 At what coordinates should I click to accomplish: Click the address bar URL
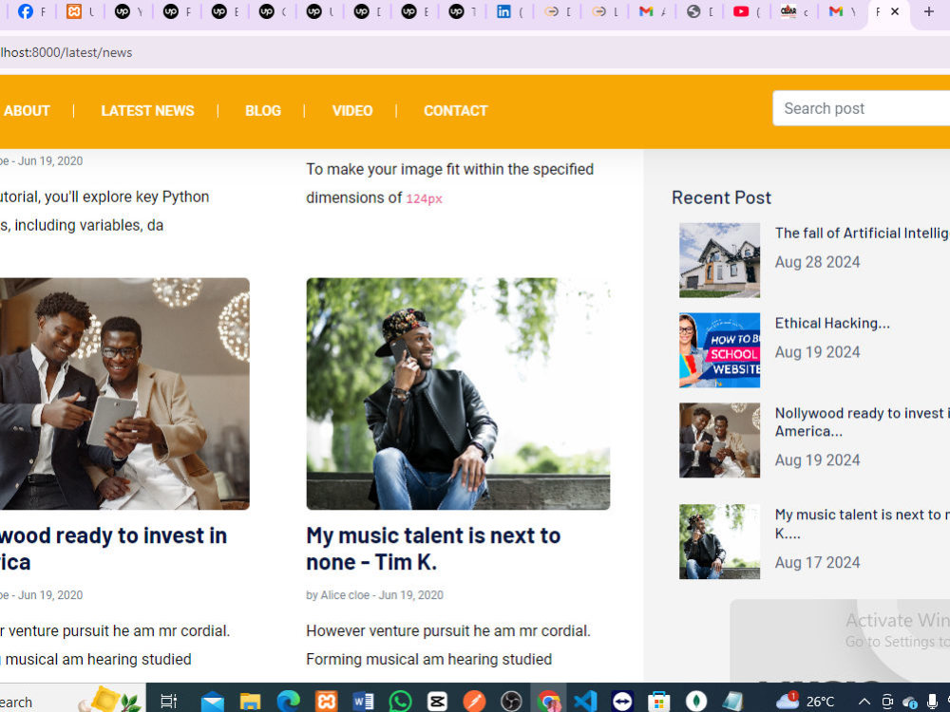click(x=66, y=52)
